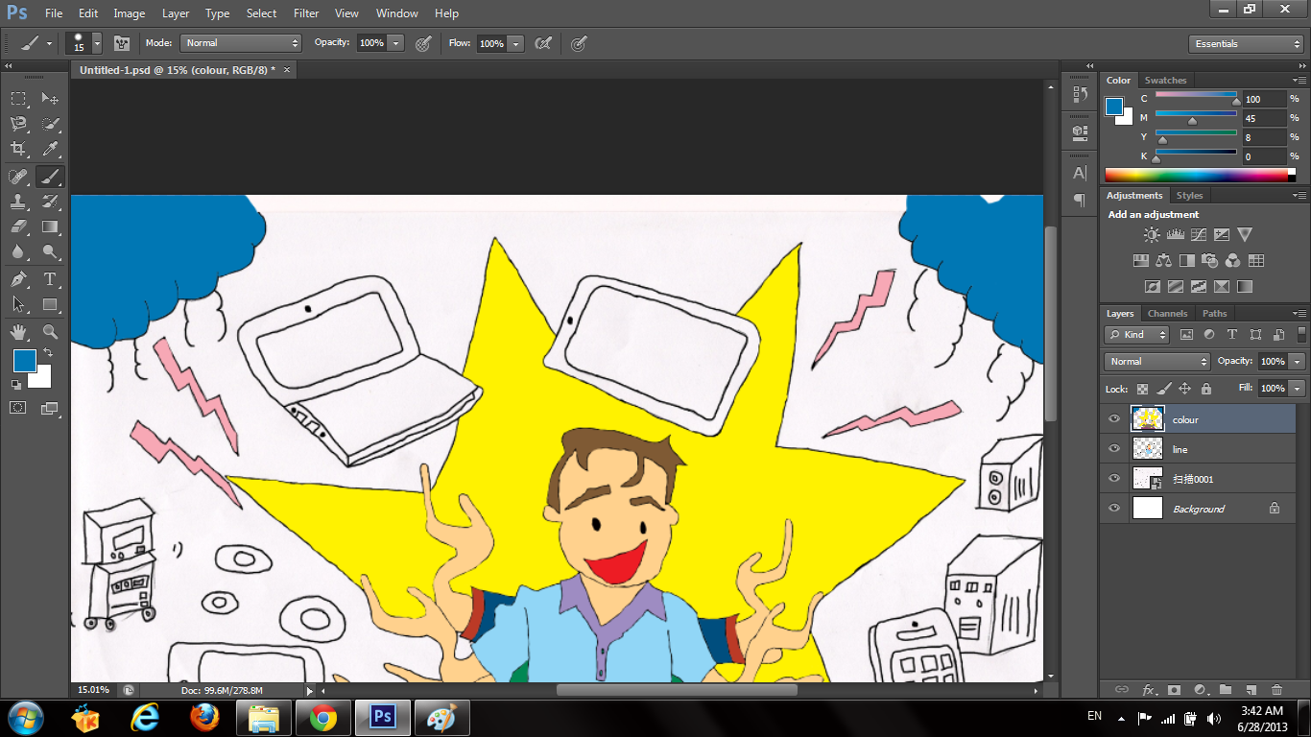Select the Type tool
Viewport: 1311px width, 737px height.
coord(50,279)
